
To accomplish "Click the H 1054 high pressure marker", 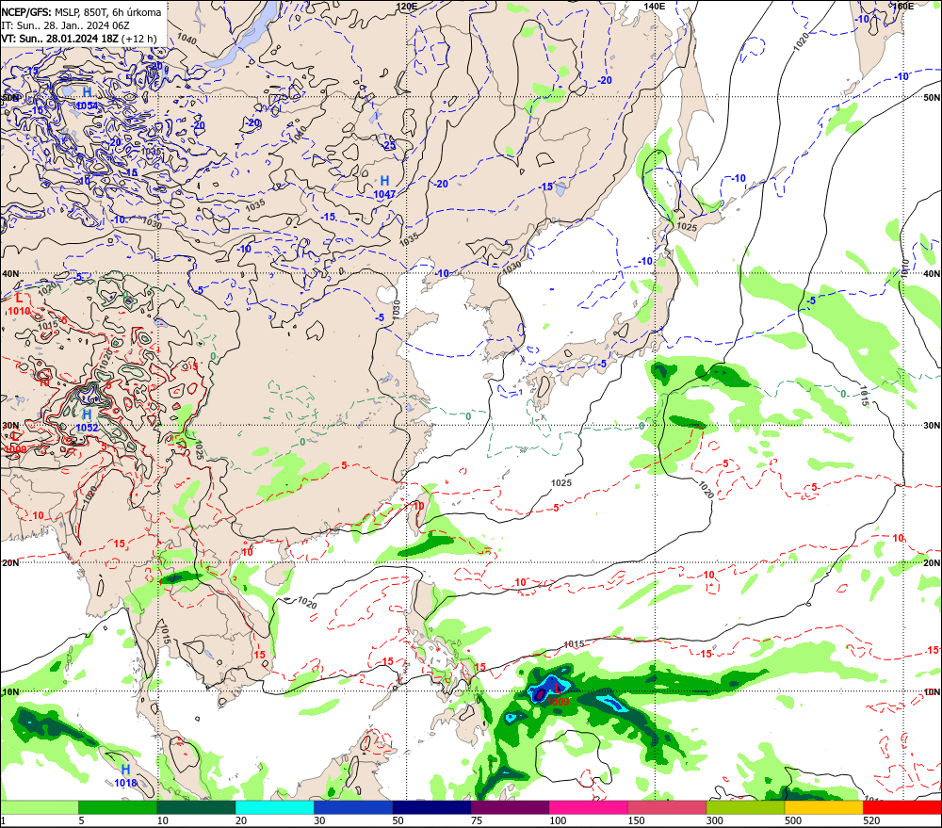I will pos(87,98).
